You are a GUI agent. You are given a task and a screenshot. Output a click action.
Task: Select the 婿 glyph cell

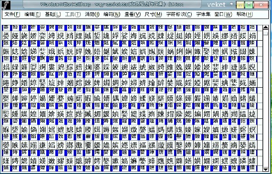pos(106,99)
